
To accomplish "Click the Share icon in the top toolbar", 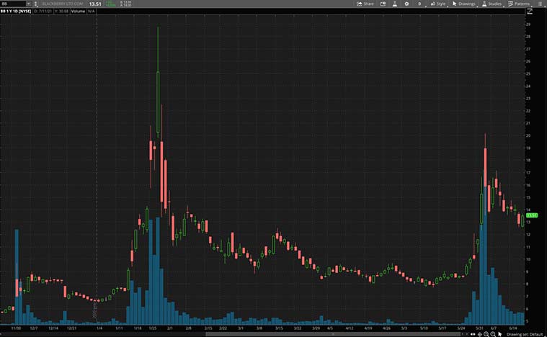I will pyautogui.click(x=365, y=4).
